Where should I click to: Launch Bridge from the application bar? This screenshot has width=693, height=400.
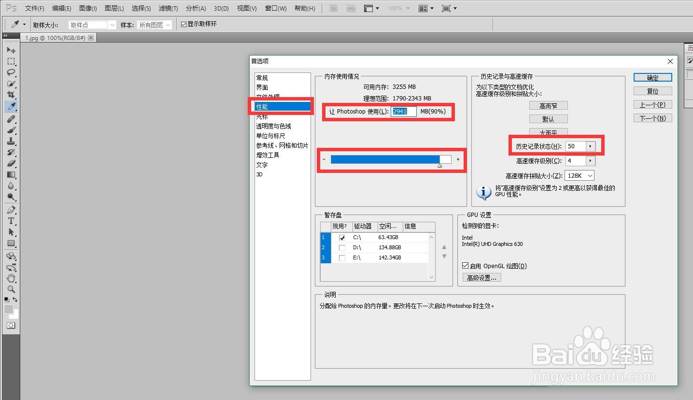tap(333, 8)
